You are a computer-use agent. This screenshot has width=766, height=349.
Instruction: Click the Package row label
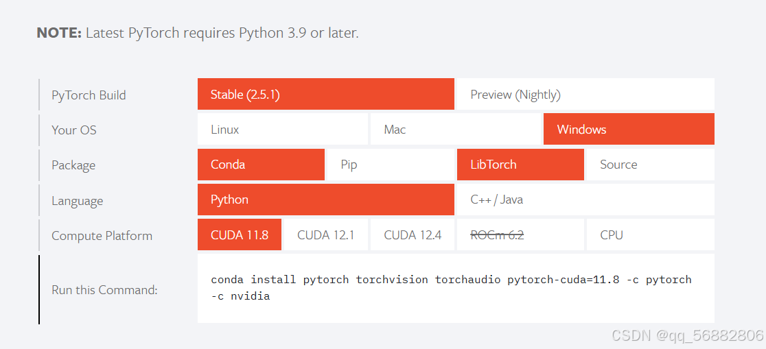[x=73, y=165]
